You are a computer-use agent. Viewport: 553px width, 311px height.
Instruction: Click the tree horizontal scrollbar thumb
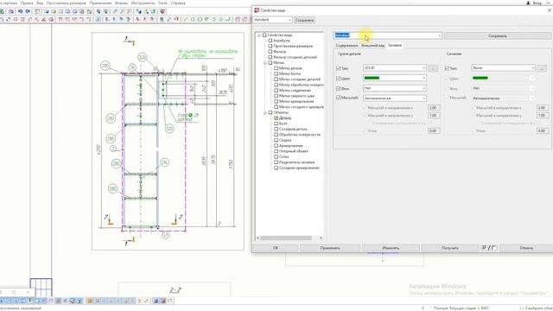pos(286,238)
